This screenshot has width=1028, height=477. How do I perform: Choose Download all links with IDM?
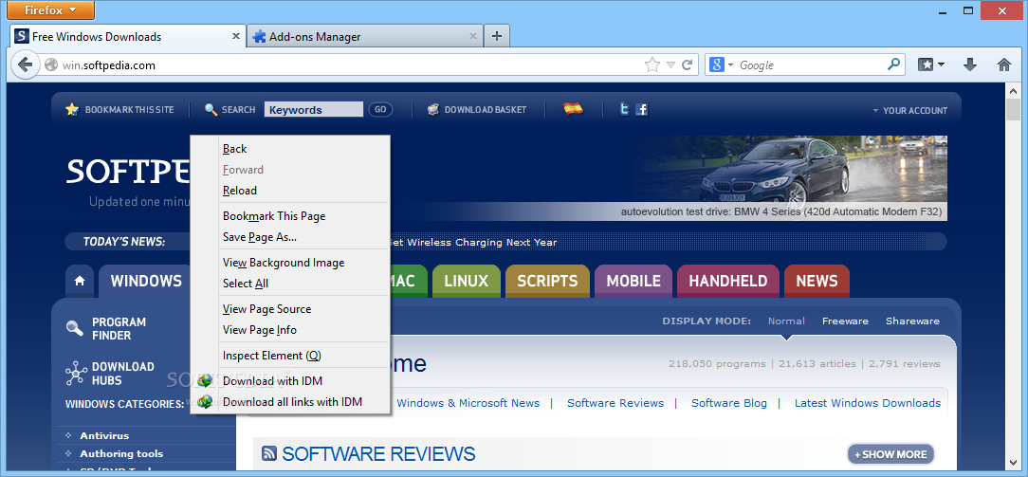tap(290, 402)
